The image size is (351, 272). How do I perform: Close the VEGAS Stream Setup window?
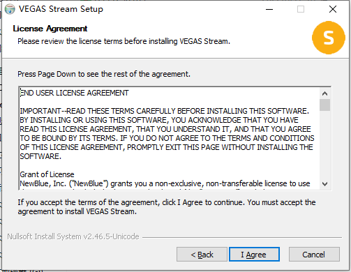333,9
